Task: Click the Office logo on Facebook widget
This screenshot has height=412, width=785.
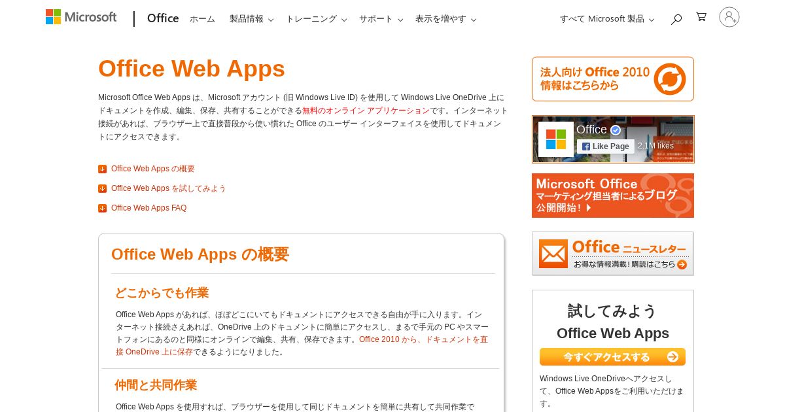Action: point(556,139)
